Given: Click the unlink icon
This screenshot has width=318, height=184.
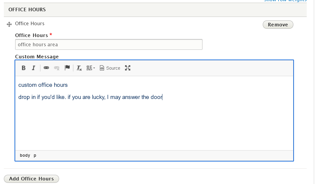Looking at the screenshot, I should point(57,68).
